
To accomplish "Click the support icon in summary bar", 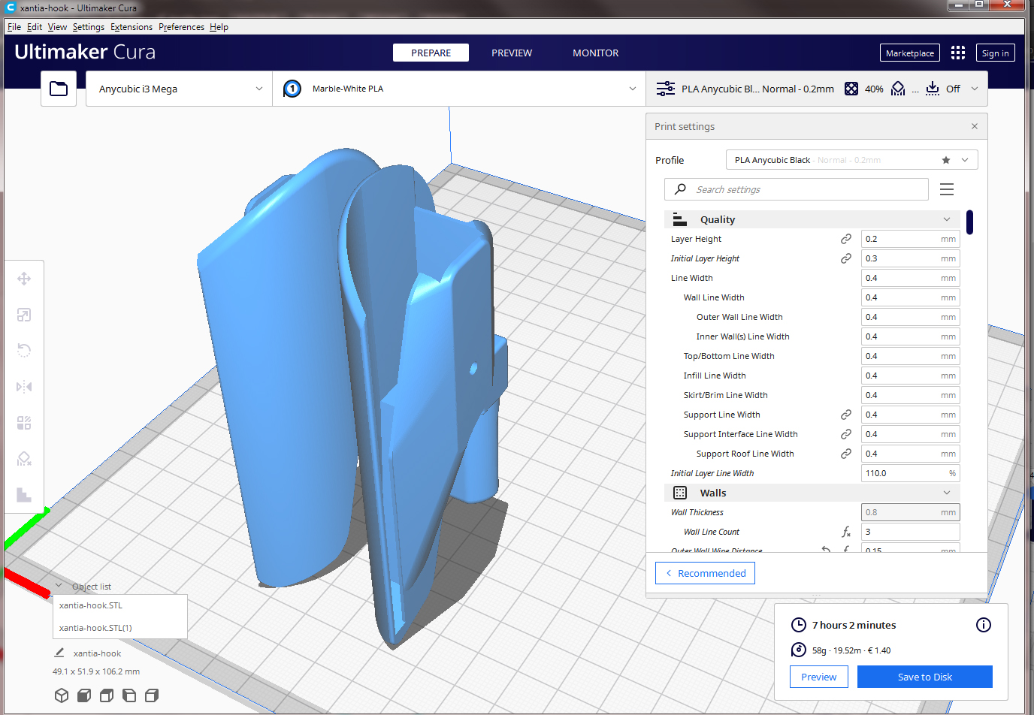I will pos(898,89).
